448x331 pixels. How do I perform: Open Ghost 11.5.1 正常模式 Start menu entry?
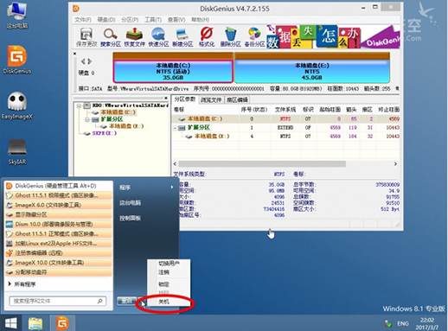[x=59, y=233]
